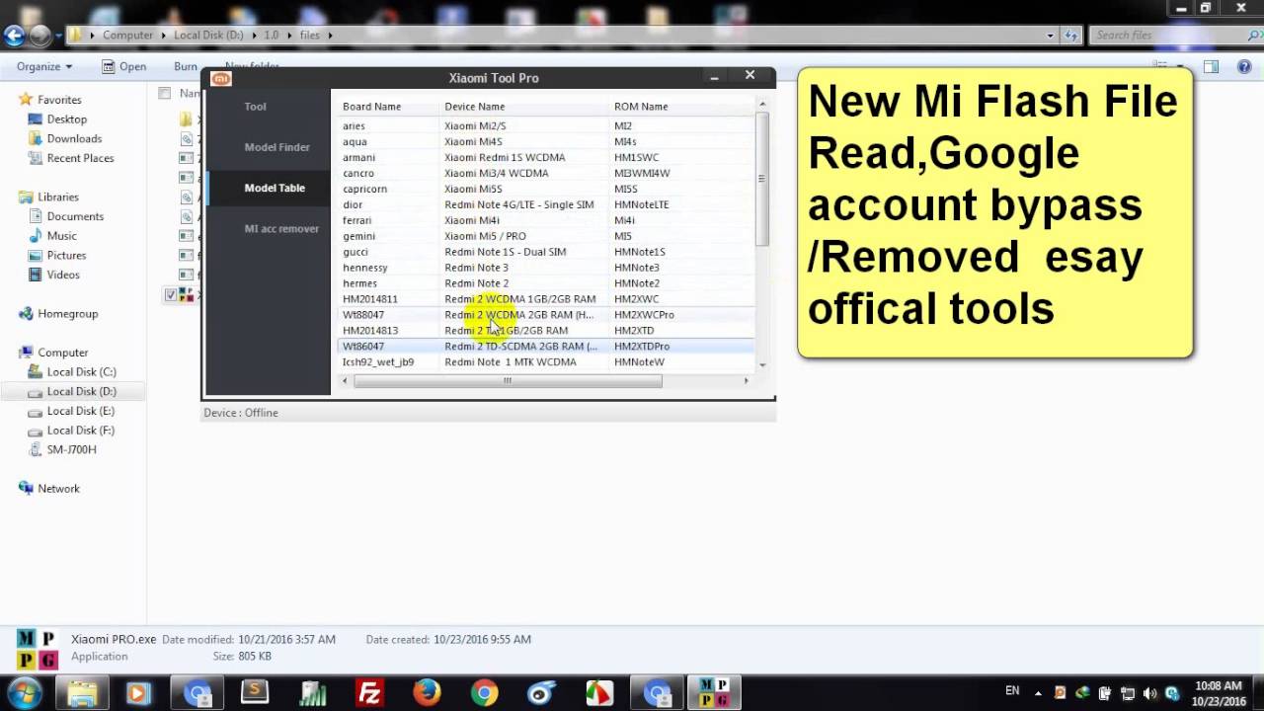Viewport: 1264px width, 711px height.
Task: Tick the select-all checkbox in file list header
Action: pyautogui.click(x=165, y=93)
